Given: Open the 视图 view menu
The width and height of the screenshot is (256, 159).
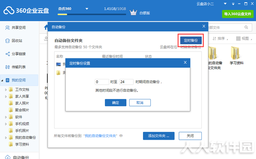Looking at the screenshot, I should (x=244, y=39).
